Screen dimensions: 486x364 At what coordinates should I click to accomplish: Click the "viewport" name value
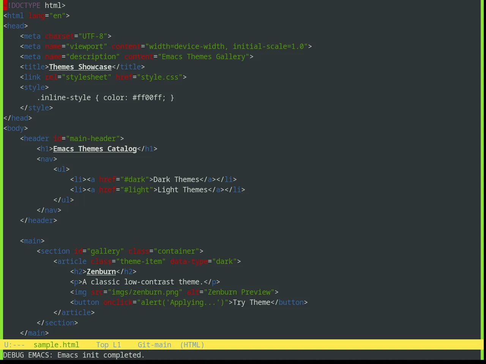(x=87, y=46)
